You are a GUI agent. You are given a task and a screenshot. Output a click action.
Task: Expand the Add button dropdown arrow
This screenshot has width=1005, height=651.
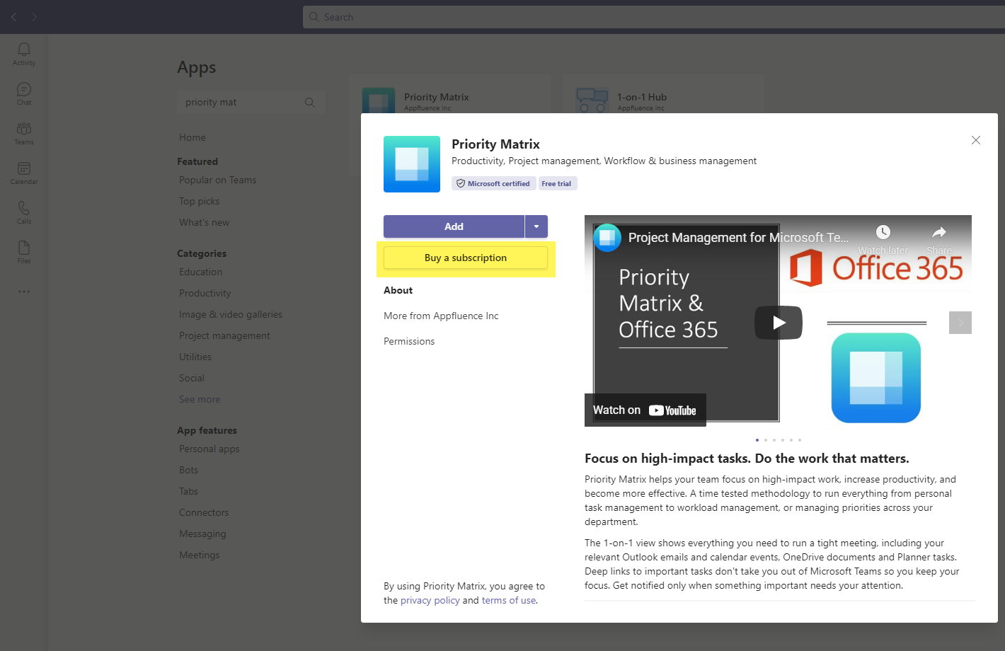click(x=536, y=226)
